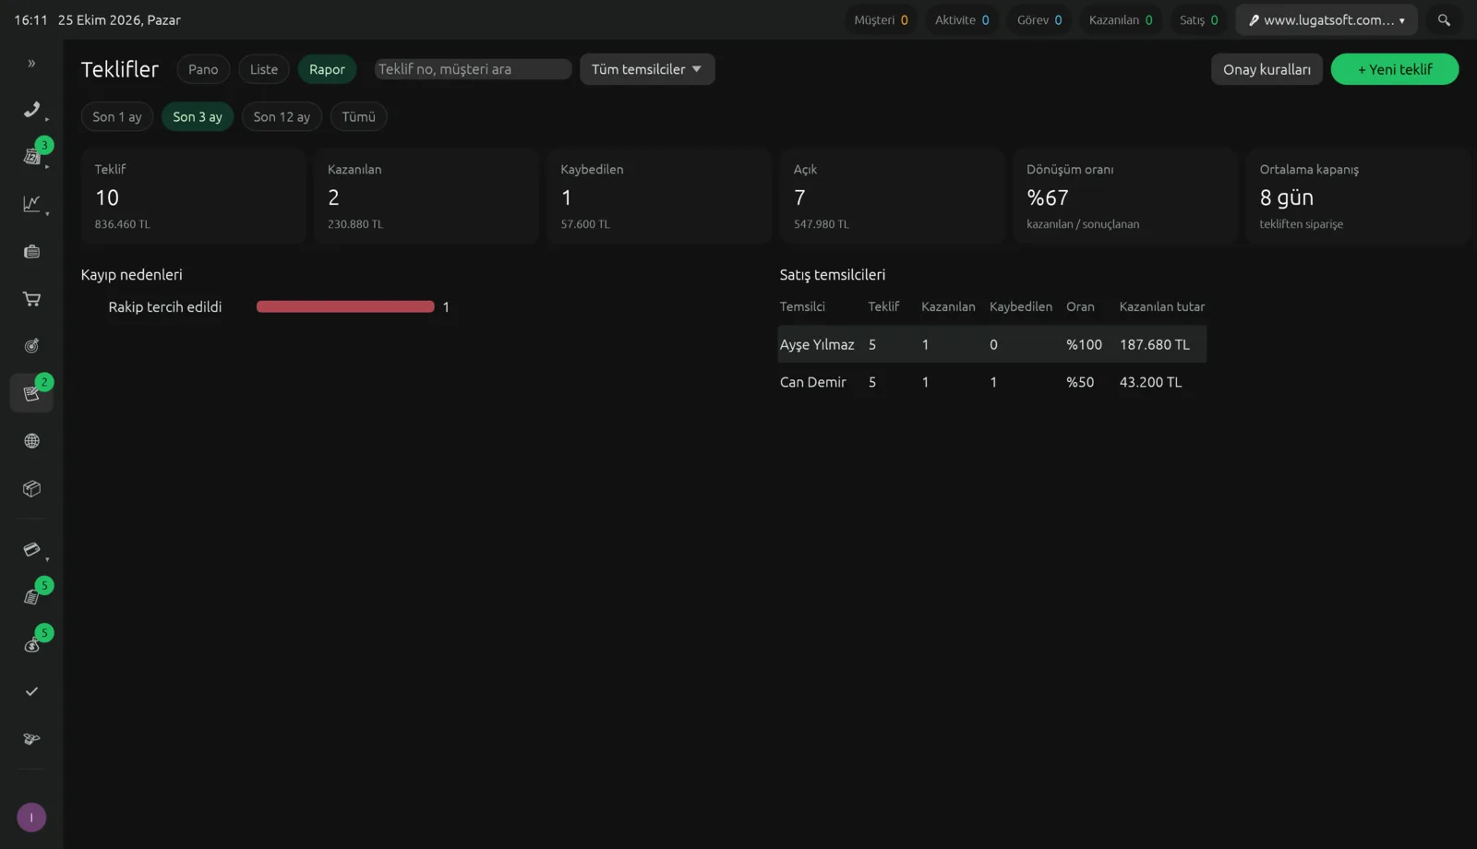Open Onay kuralları
This screenshot has height=849, width=1477.
(1267, 69)
